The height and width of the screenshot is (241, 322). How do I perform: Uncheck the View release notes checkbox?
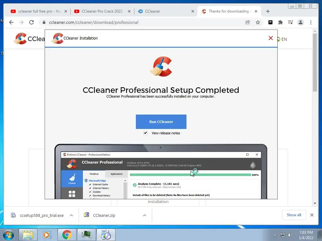coord(145,133)
